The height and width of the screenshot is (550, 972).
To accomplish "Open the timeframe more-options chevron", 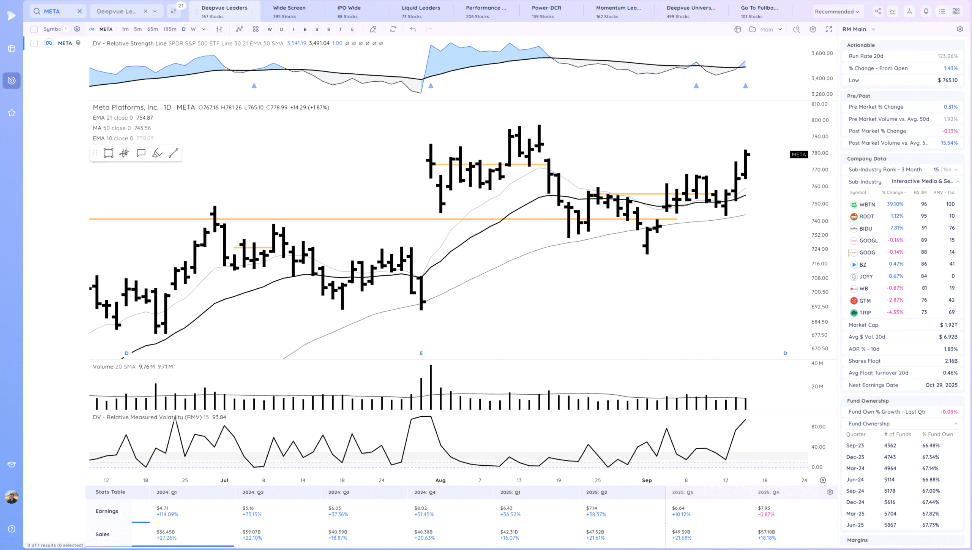I will 204,29.
